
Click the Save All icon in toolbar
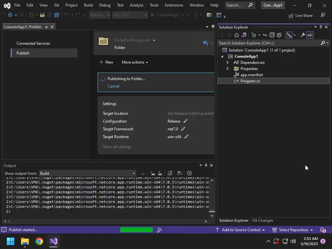pyautogui.click(x=56, y=15)
